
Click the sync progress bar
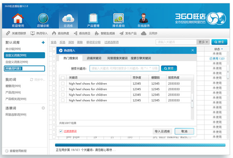click(140, 145)
